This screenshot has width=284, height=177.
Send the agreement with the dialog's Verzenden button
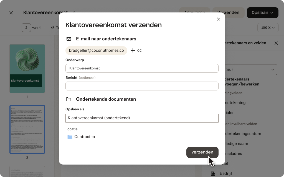pos(202,152)
